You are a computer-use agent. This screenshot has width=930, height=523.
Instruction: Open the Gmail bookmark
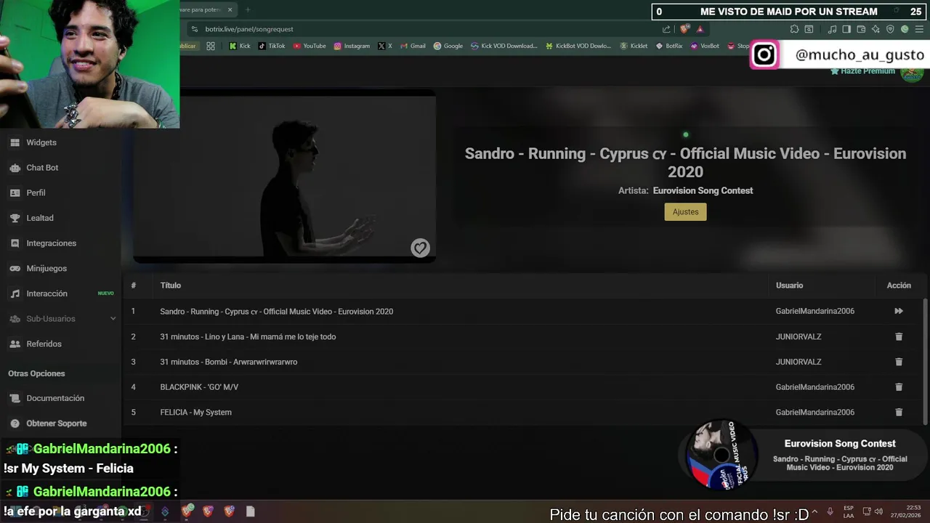tap(413, 46)
